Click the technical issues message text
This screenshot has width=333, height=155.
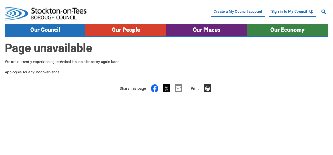pyautogui.click(x=62, y=62)
